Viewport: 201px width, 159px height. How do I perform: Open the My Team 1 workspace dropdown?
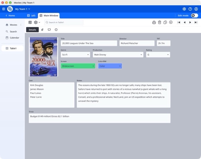(22, 9)
